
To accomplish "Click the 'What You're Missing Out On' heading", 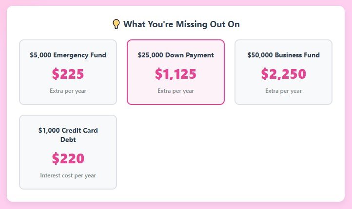I will tap(181, 24).
